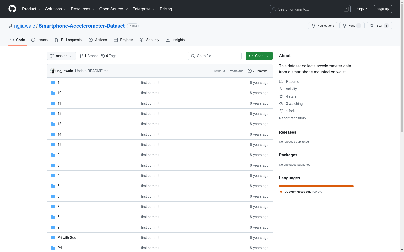Click the search magnifier icon in header
Viewport: 404px width, 252px height.
(274, 9)
